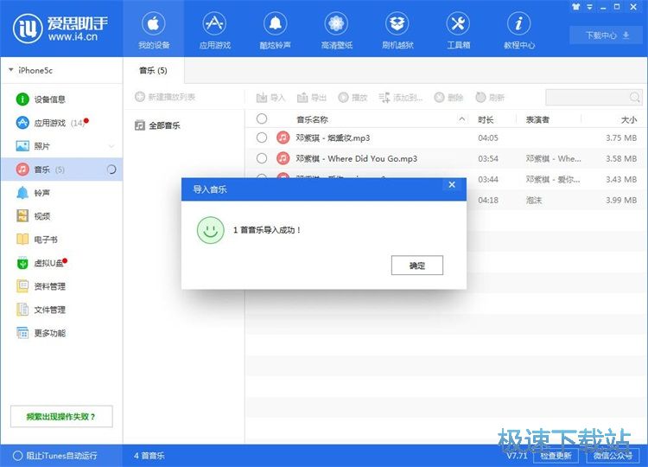Select 音乐 (5) in the sidebar
Screen dimensions: 648x467
61,170
